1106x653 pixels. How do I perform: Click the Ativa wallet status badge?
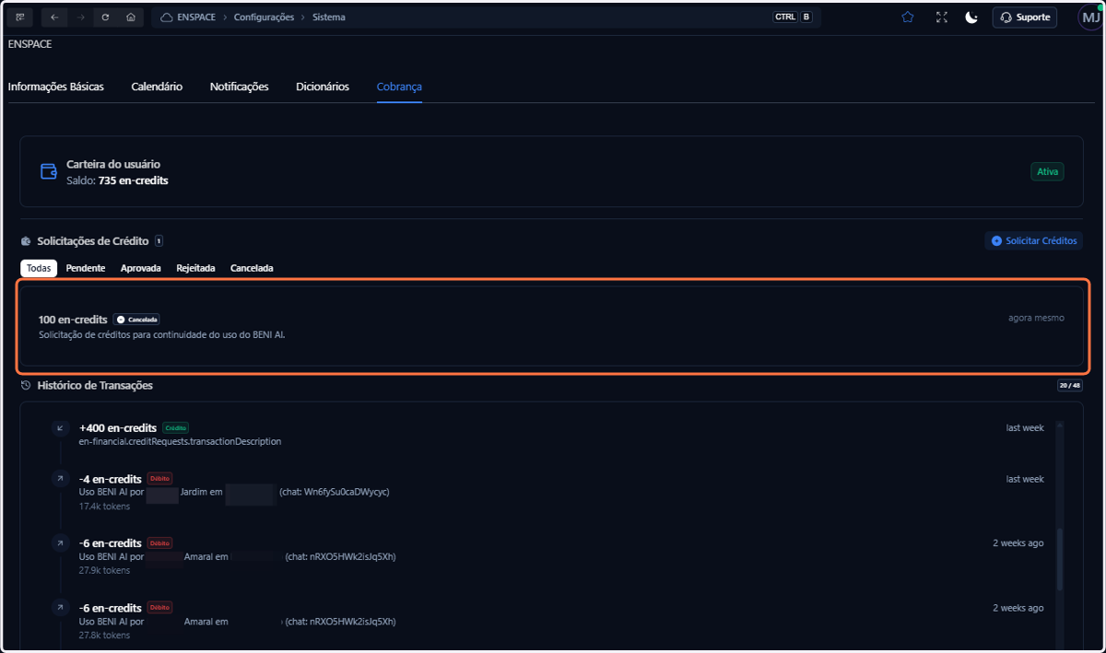[1047, 171]
